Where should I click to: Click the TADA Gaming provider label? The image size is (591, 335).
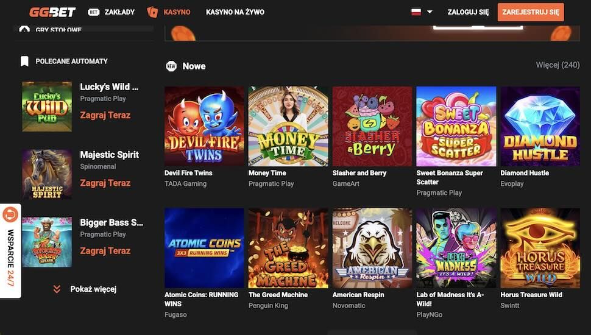[x=185, y=184]
